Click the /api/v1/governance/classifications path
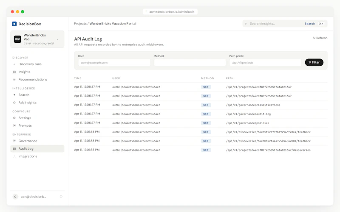Image resolution: width=340 pixels, height=212 pixels. tap(253, 105)
